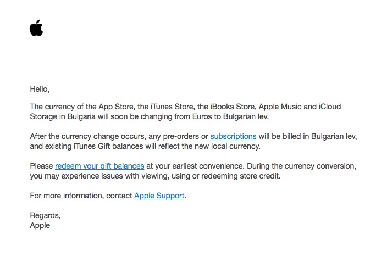
Task: Click the Apple signature below Regards
Action: [x=40, y=225]
